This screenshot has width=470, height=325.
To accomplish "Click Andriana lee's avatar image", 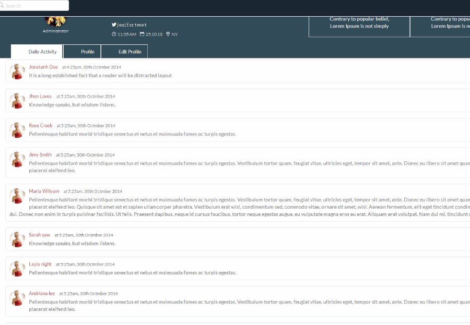I will coord(17,298).
